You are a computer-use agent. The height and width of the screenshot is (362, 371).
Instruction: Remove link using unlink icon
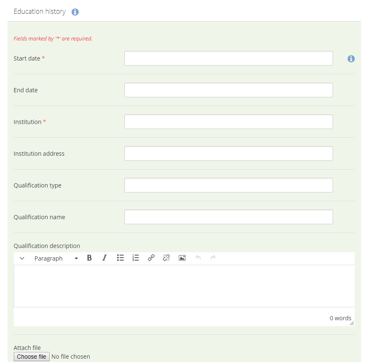tap(166, 258)
